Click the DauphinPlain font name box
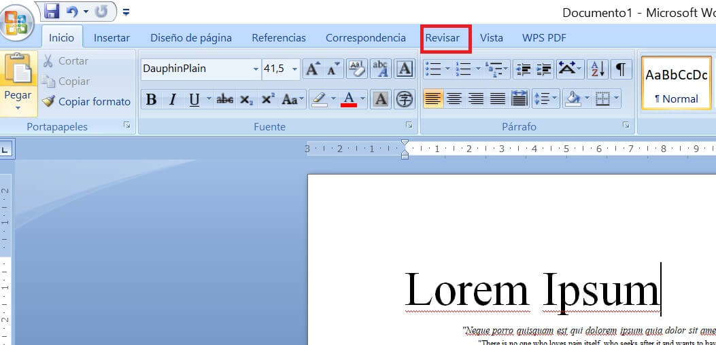The image size is (716, 345). pyautogui.click(x=197, y=69)
